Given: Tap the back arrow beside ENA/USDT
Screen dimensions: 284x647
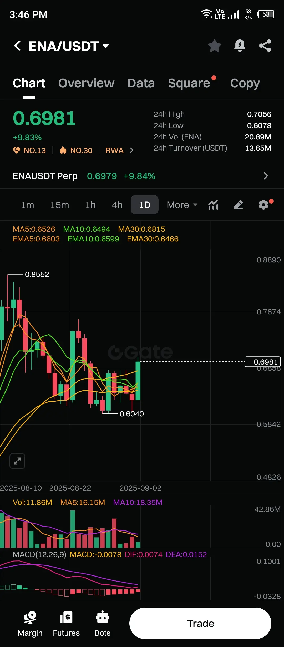Looking at the screenshot, I should [17, 46].
